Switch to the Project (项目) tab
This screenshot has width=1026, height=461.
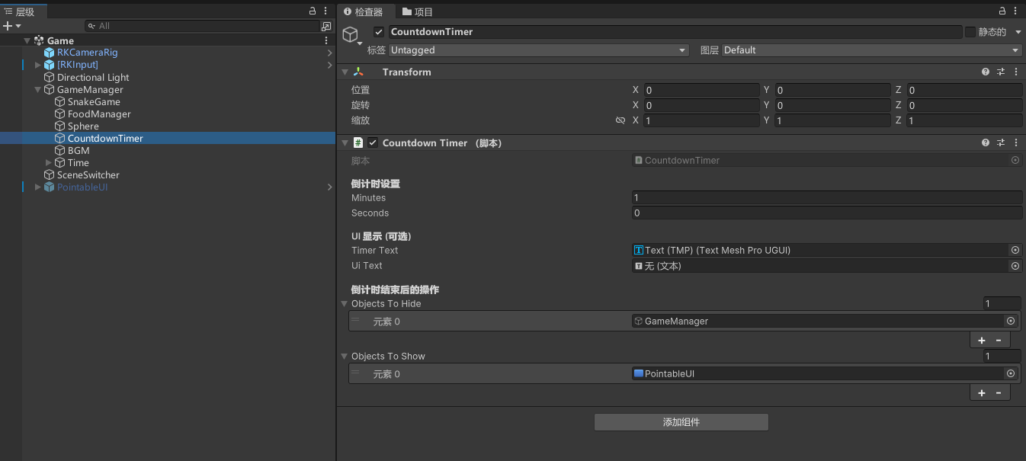[x=418, y=11]
